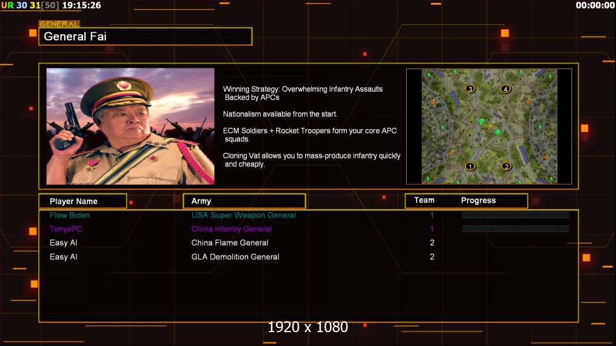
Task: Click start position marker 4 on map
Action: [506, 89]
